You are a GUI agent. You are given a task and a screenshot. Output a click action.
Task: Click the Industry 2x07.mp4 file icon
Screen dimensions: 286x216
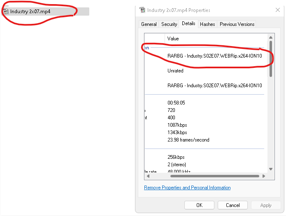coord(6,12)
